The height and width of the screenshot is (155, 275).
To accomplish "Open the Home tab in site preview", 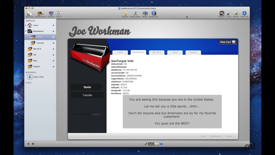I will (120, 53).
